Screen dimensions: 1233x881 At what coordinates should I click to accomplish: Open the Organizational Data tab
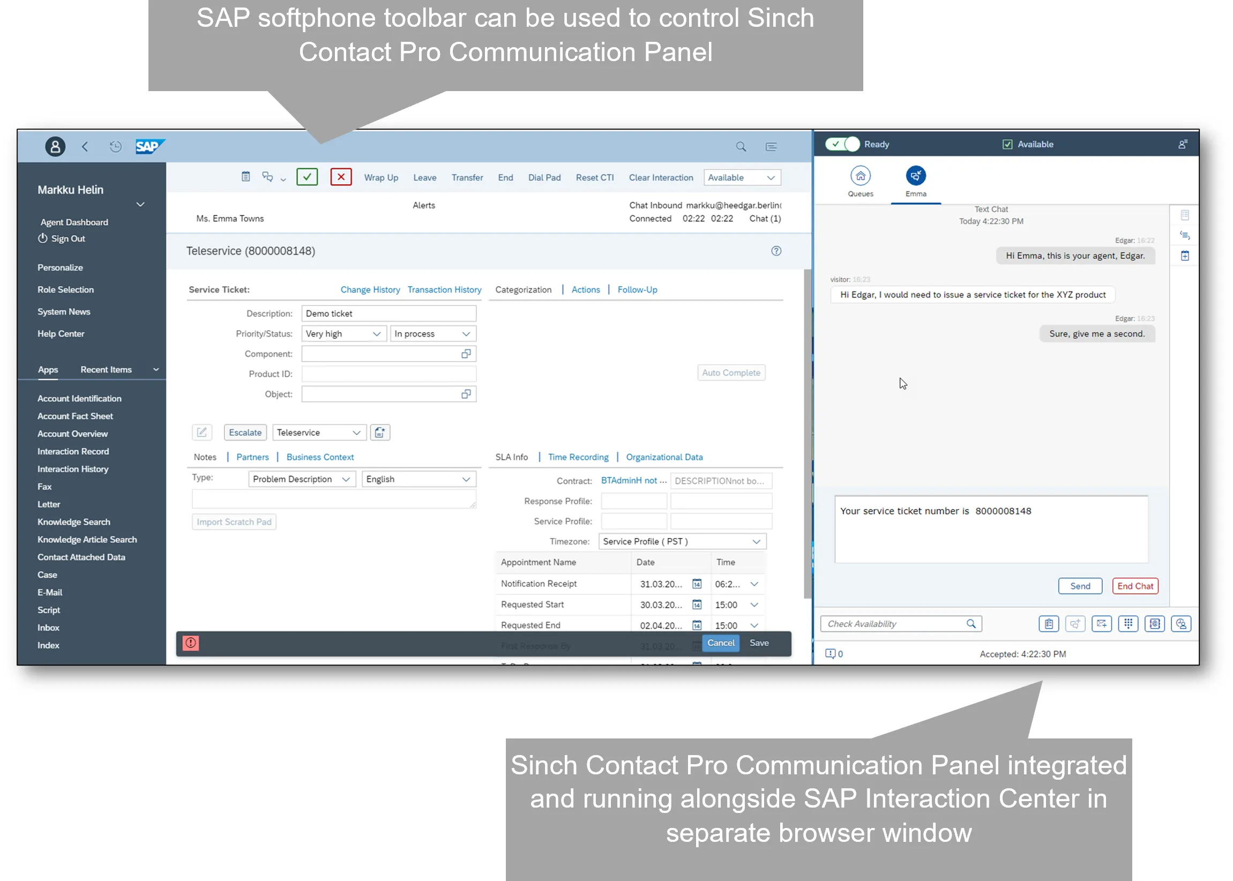[664, 457]
